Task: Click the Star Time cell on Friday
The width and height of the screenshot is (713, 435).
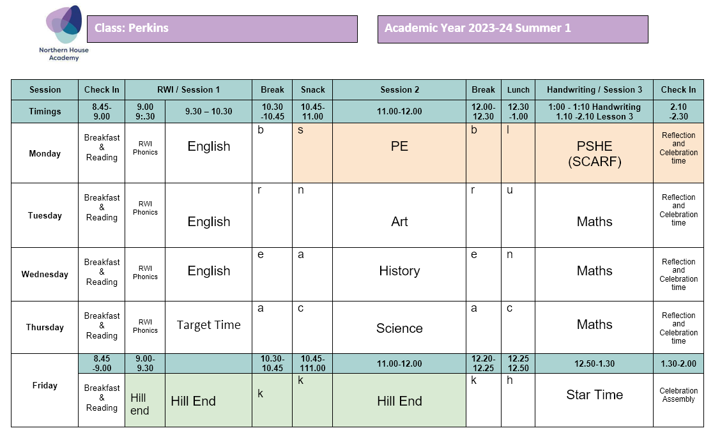Action: [594, 395]
